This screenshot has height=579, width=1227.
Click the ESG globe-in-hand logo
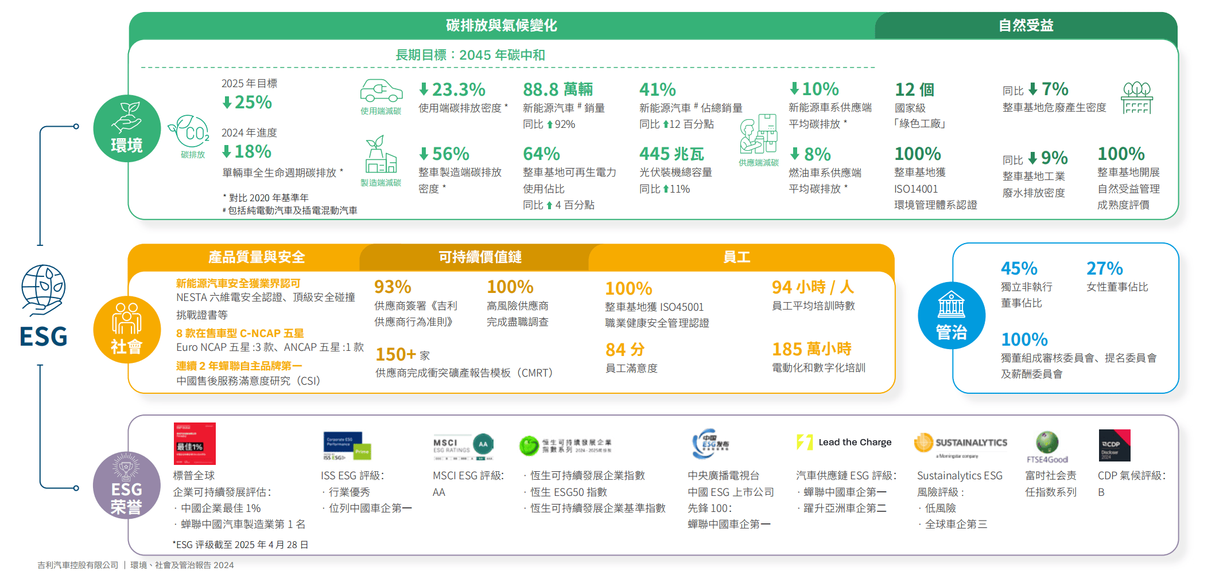(x=44, y=289)
